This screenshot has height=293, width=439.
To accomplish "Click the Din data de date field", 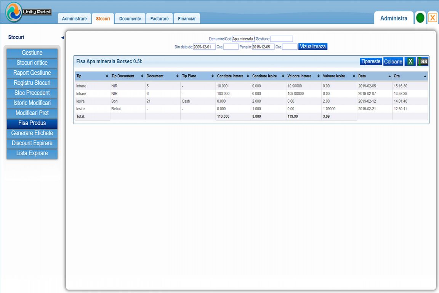I will (204, 47).
